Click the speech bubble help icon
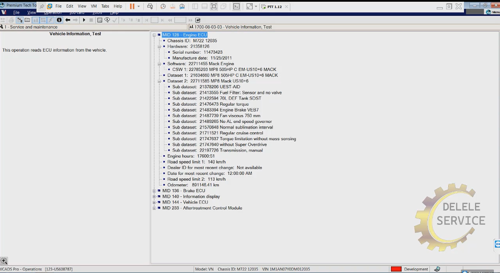This screenshot has width=500, height=273. coord(107,20)
